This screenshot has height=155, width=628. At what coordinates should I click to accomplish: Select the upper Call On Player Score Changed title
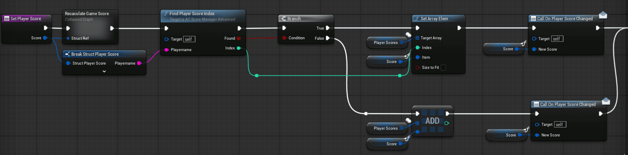pos(565,19)
